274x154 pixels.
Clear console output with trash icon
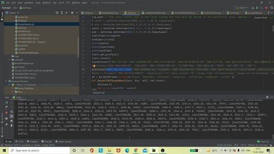click(x=12, y=125)
